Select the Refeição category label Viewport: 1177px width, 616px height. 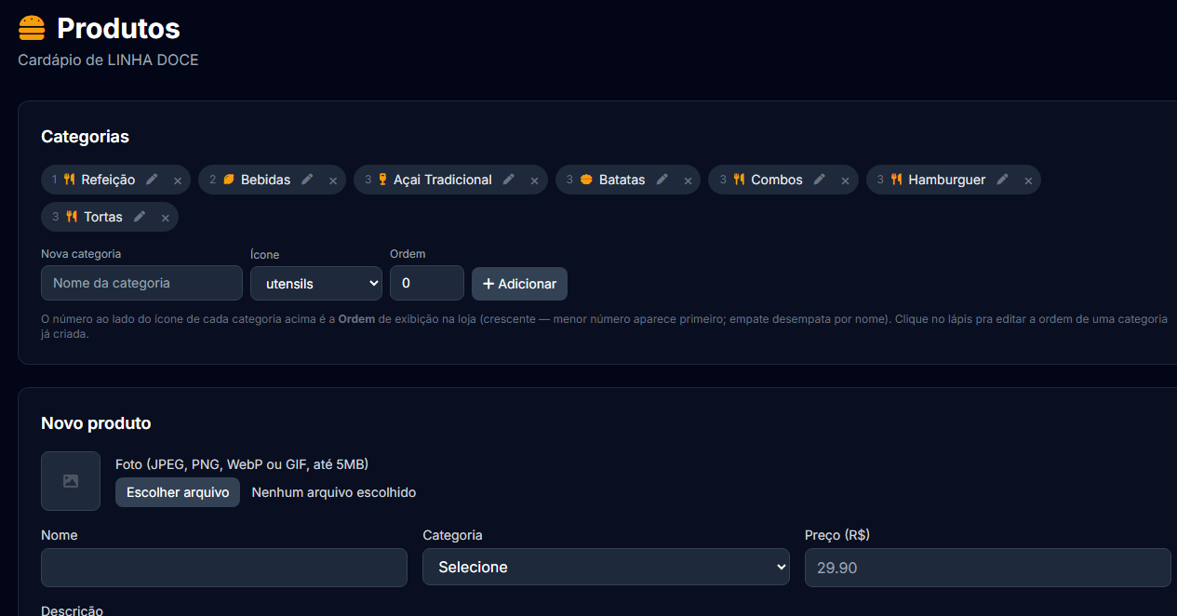coord(108,180)
